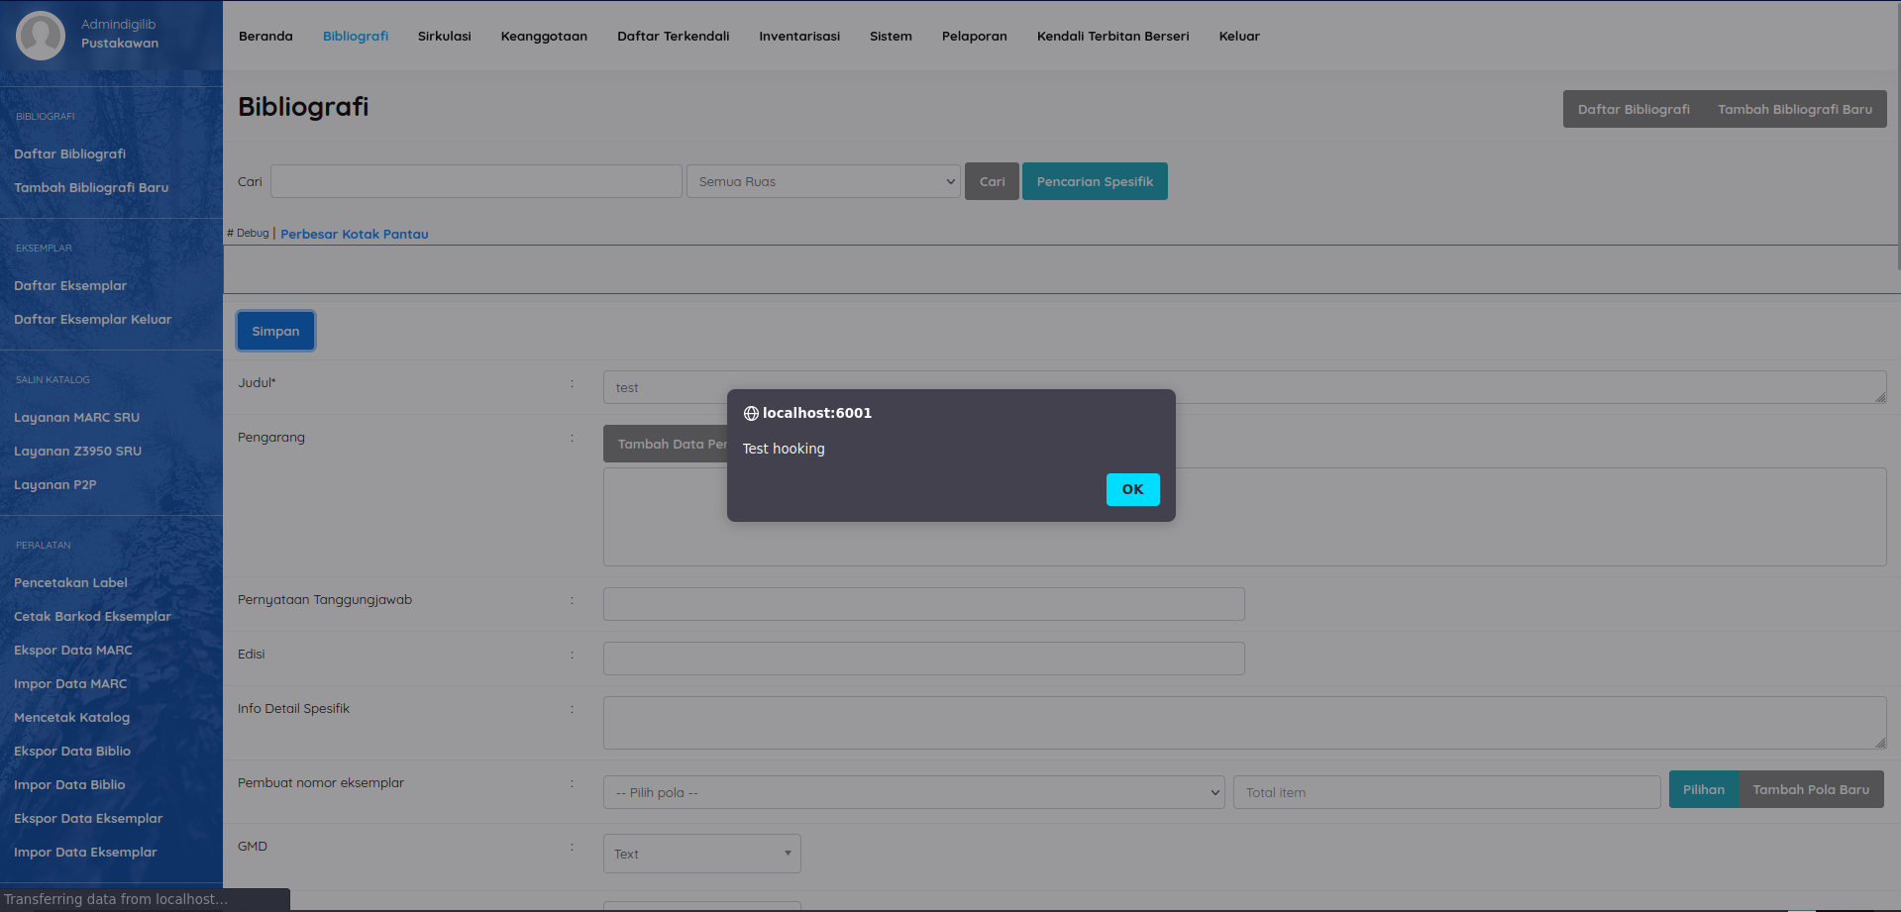Click the globe icon in the alert dialog

click(751, 414)
